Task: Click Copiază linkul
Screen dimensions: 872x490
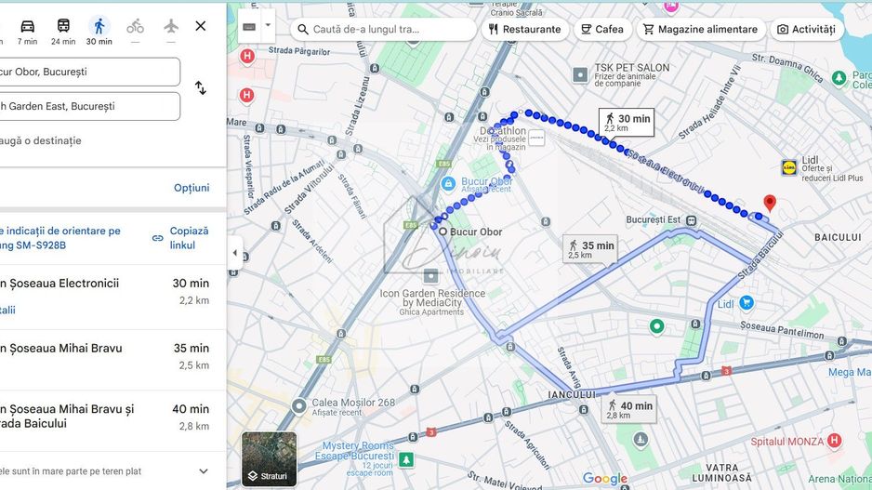Action: coord(181,238)
